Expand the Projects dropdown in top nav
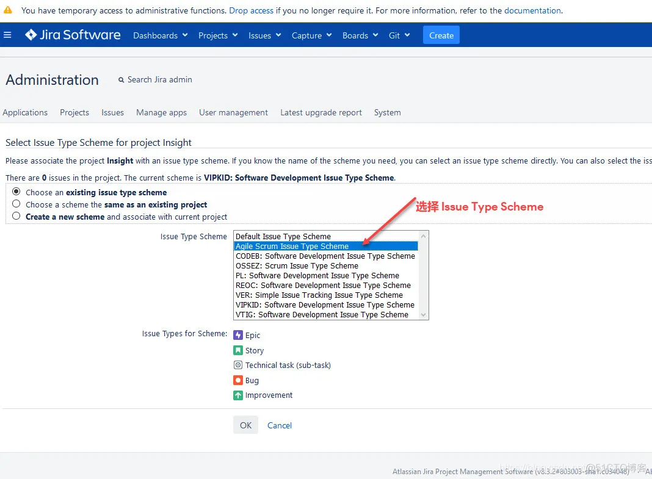Screen dimensions: 652x479 tap(218, 35)
